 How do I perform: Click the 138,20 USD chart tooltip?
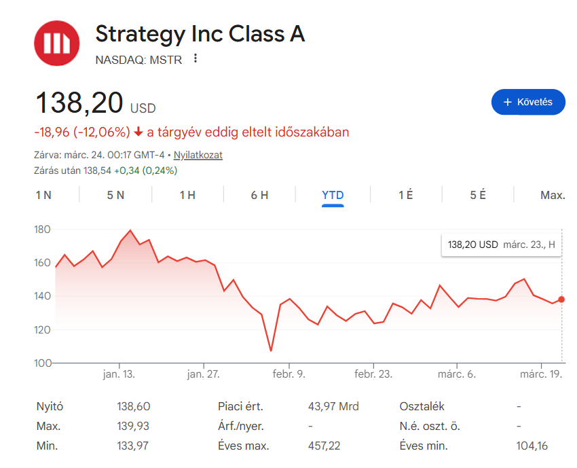[502, 245]
